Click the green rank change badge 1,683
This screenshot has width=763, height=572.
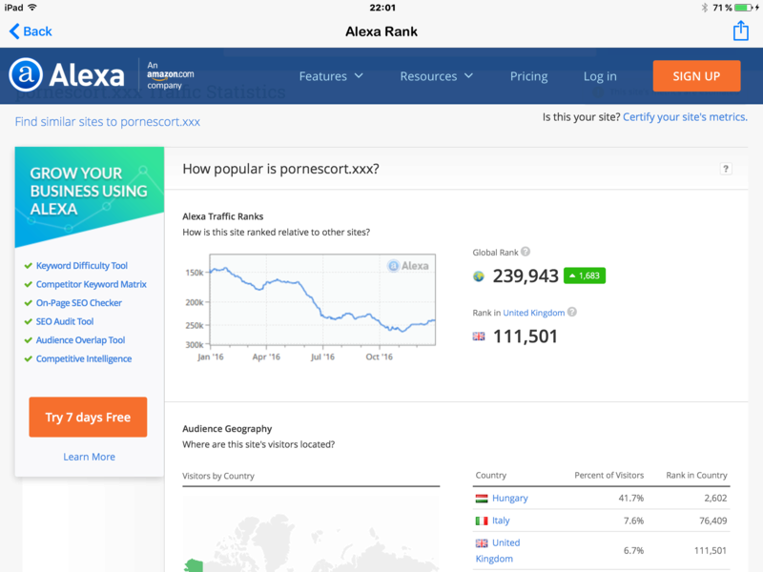pyautogui.click(x=585, y=276)
